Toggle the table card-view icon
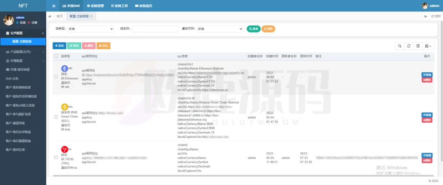 point(418,46)
